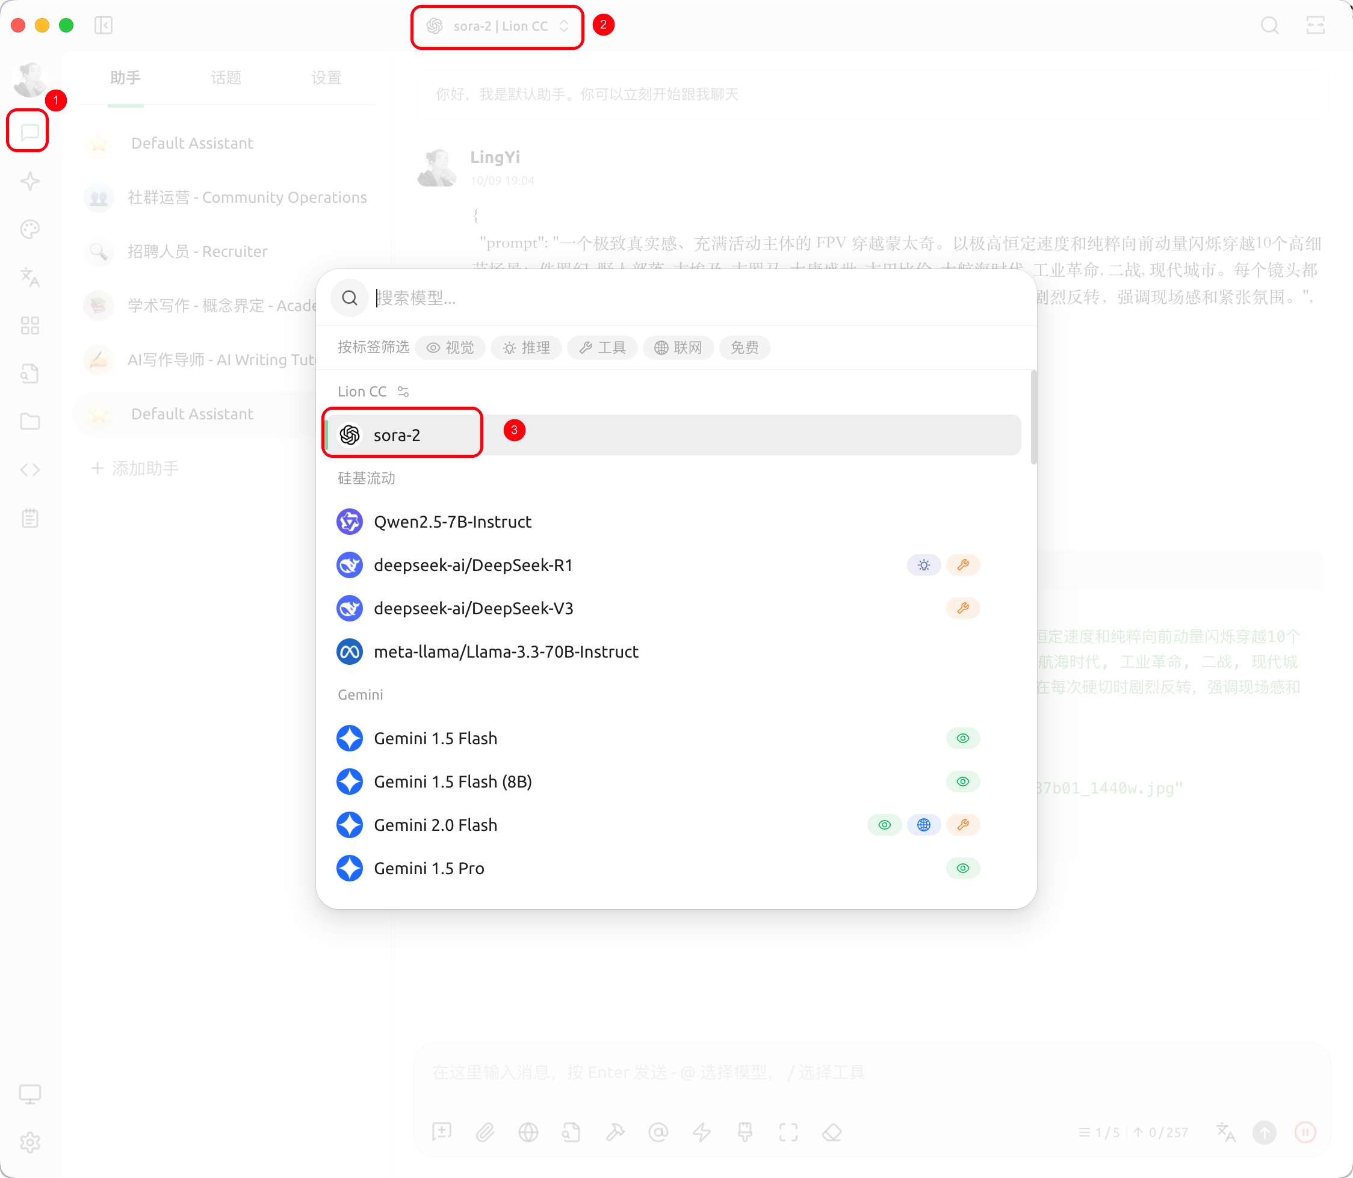Click the translate icon near send button
The height and width of the screenshot is (1178, 1353).
click(1225, 1132)
